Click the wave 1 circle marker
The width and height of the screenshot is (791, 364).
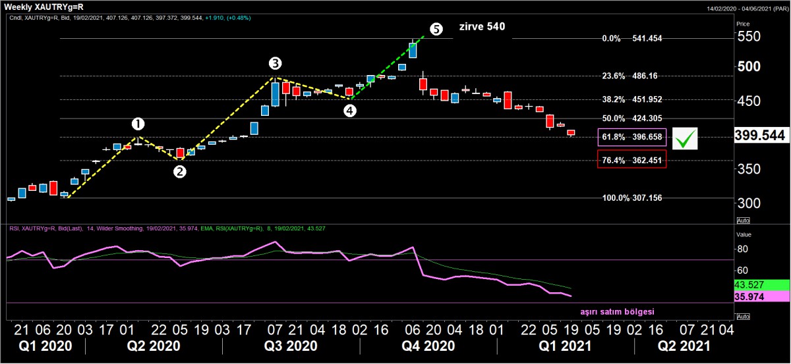[138, 124]
